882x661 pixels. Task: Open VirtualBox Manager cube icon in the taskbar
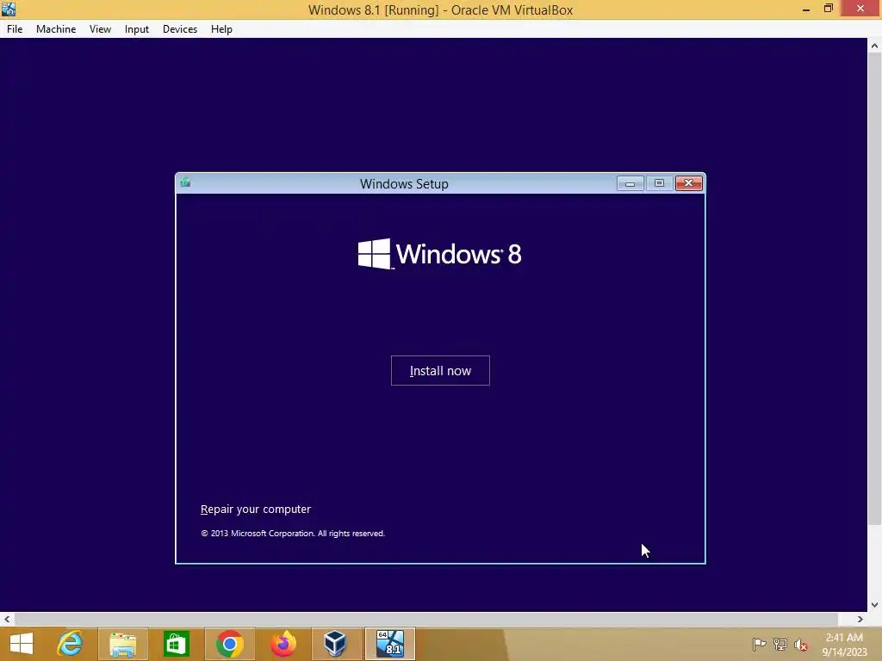337,644
